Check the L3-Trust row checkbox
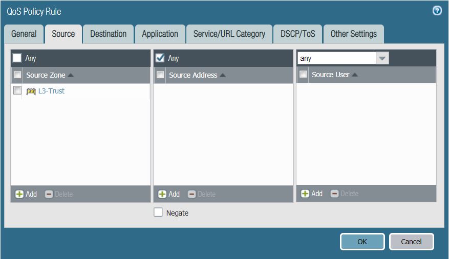The height and width of the screenshot is (259, 449). [17, 90]
